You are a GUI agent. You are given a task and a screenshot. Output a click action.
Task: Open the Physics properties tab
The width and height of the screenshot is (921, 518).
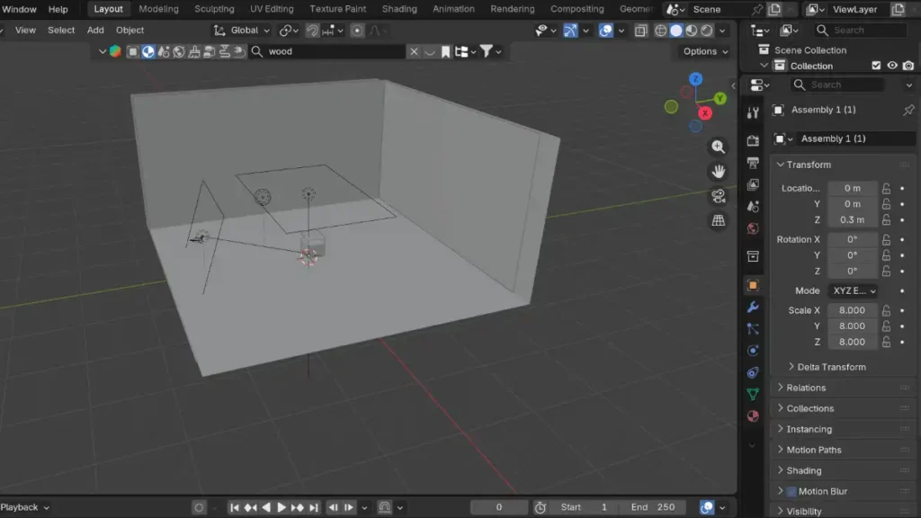[753, 351]
